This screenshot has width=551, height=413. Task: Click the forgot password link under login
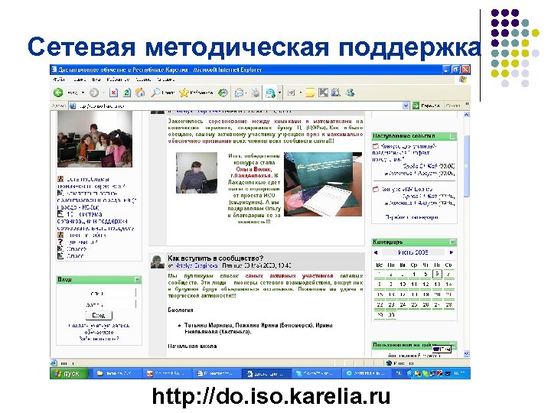click(x=99, y=339)
